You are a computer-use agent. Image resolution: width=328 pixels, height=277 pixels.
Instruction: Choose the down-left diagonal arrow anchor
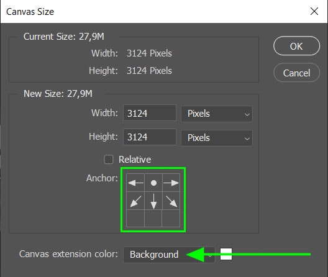pyautogui.click(x=135, y=201)
